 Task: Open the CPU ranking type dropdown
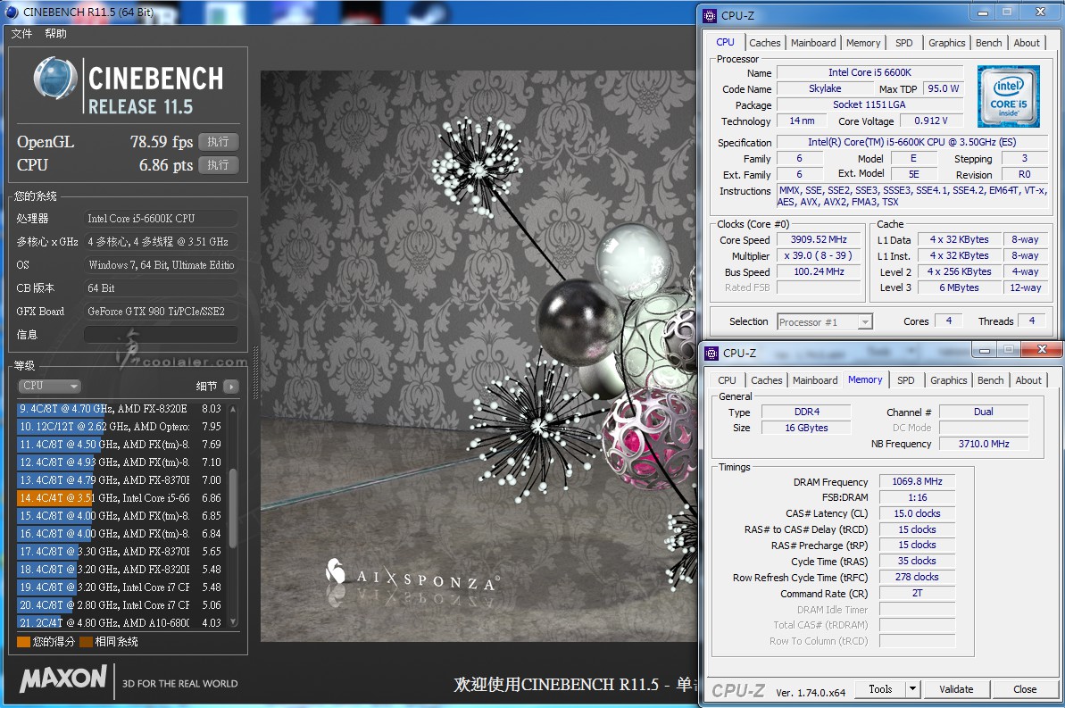50,386
